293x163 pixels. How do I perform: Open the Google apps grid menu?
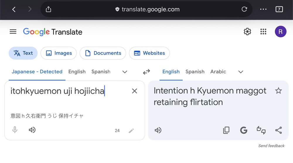(x=263, y=32)
